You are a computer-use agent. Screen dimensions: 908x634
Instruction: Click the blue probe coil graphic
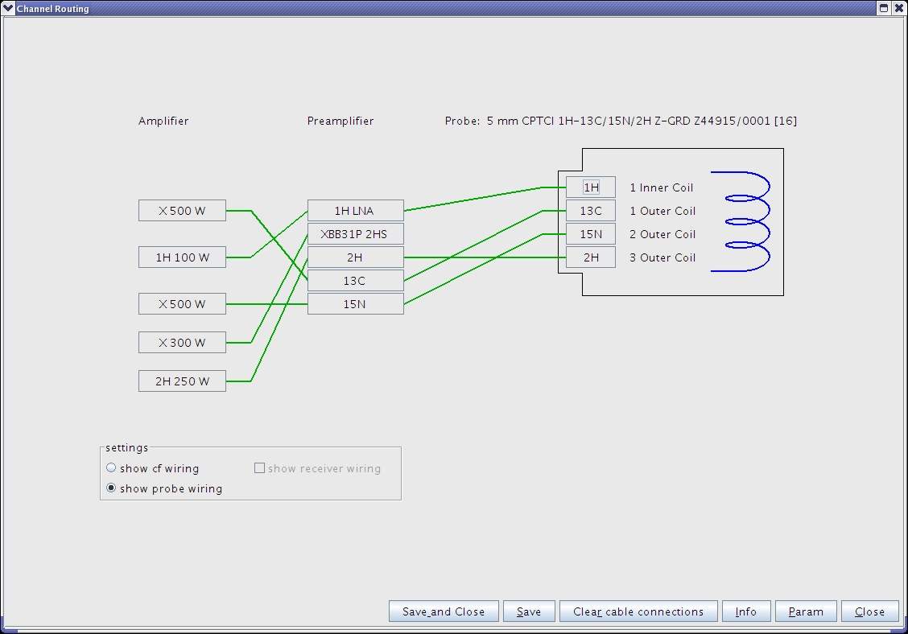[x=741, y=221]
